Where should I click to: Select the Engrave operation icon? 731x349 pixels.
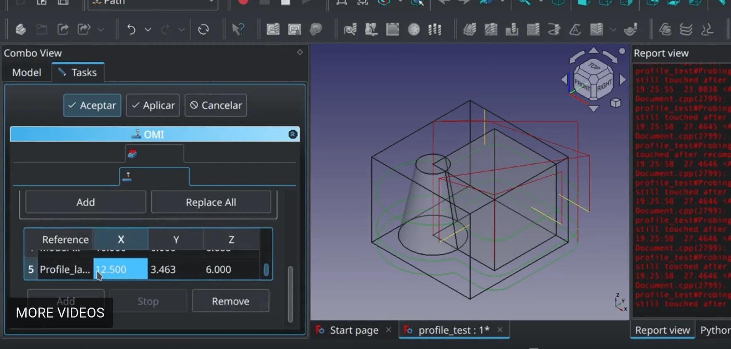575,29
